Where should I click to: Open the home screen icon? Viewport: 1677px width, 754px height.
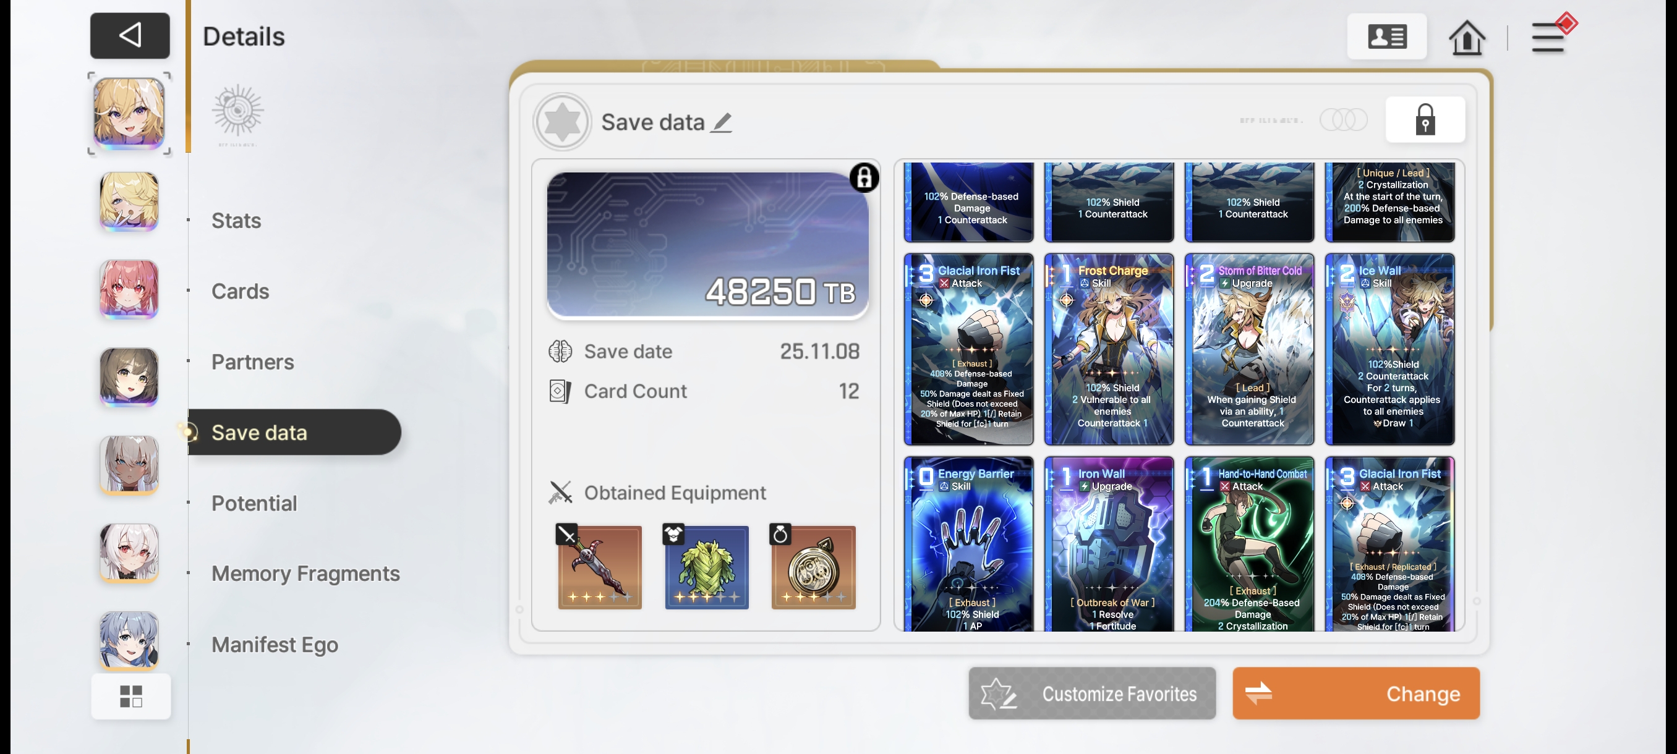pyautogui.click(x=1467, y=38)
